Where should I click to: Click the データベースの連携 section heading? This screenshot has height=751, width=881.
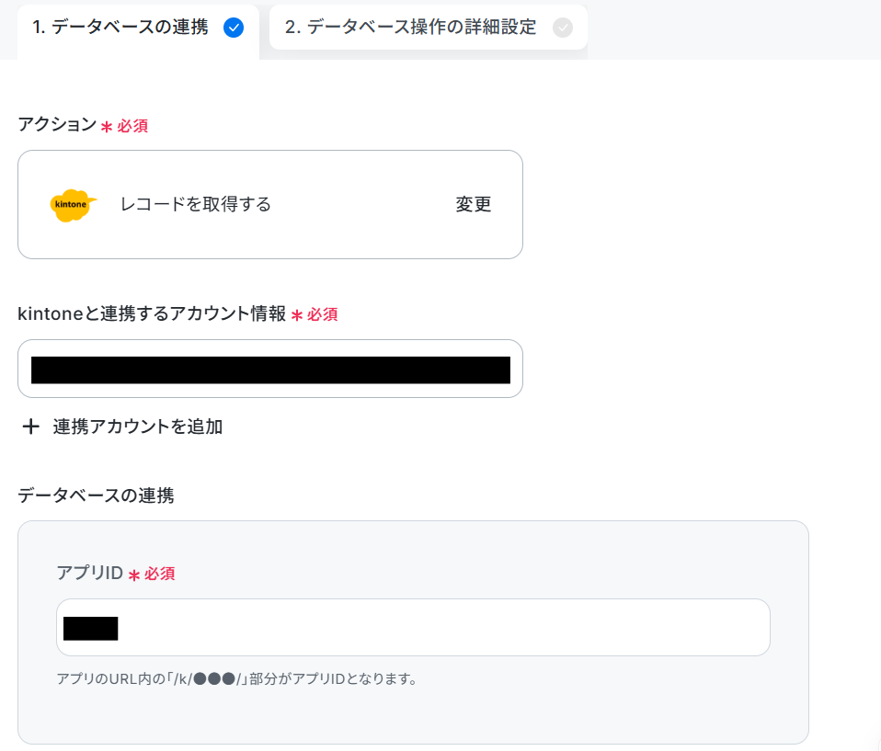coord(96,495)
